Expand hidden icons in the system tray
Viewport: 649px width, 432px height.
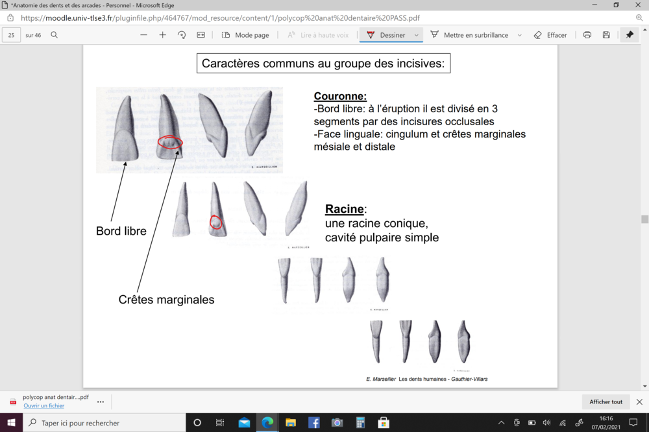click(x=501, y=422)
